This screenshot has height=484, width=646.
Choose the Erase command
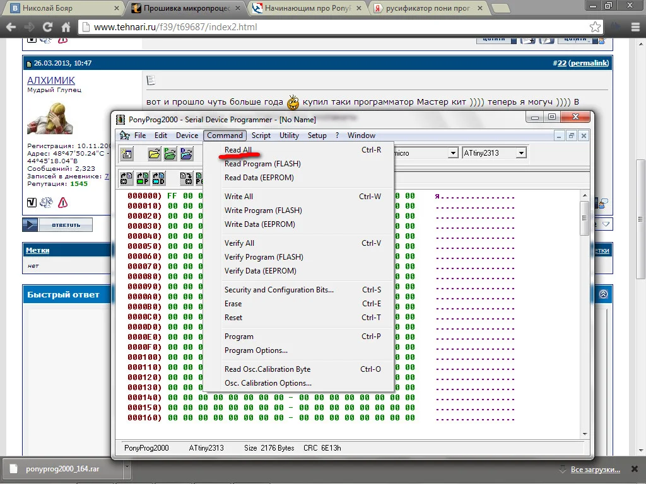[x=298, y=304]
